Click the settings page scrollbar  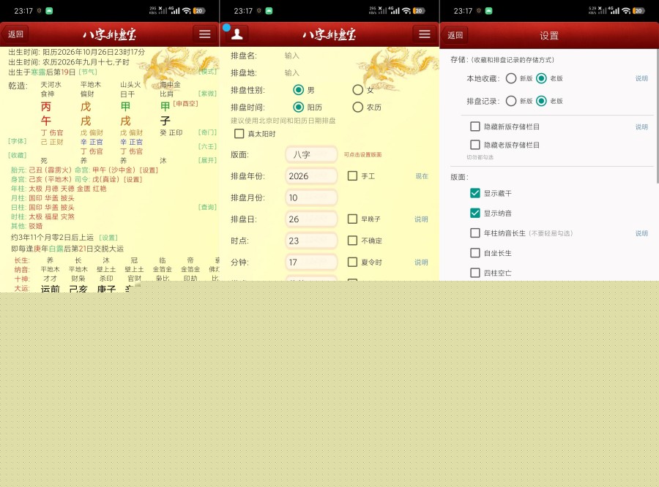coord(658,116)
